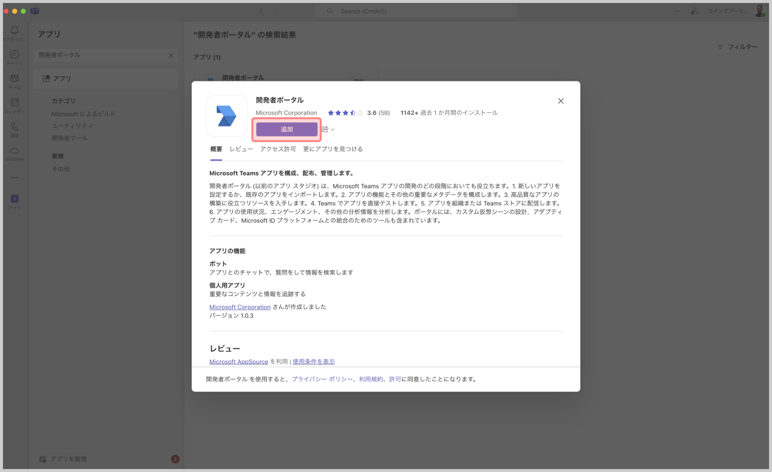Open the フィルター filter menu
The height and width of the screenshot is (472, 772).
click(737, 47)
